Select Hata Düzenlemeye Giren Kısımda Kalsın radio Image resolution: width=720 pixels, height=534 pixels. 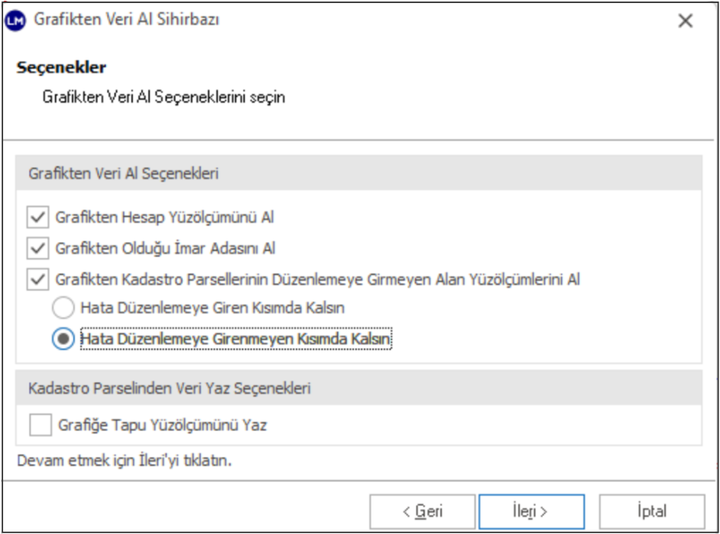[x=63, y=308]
